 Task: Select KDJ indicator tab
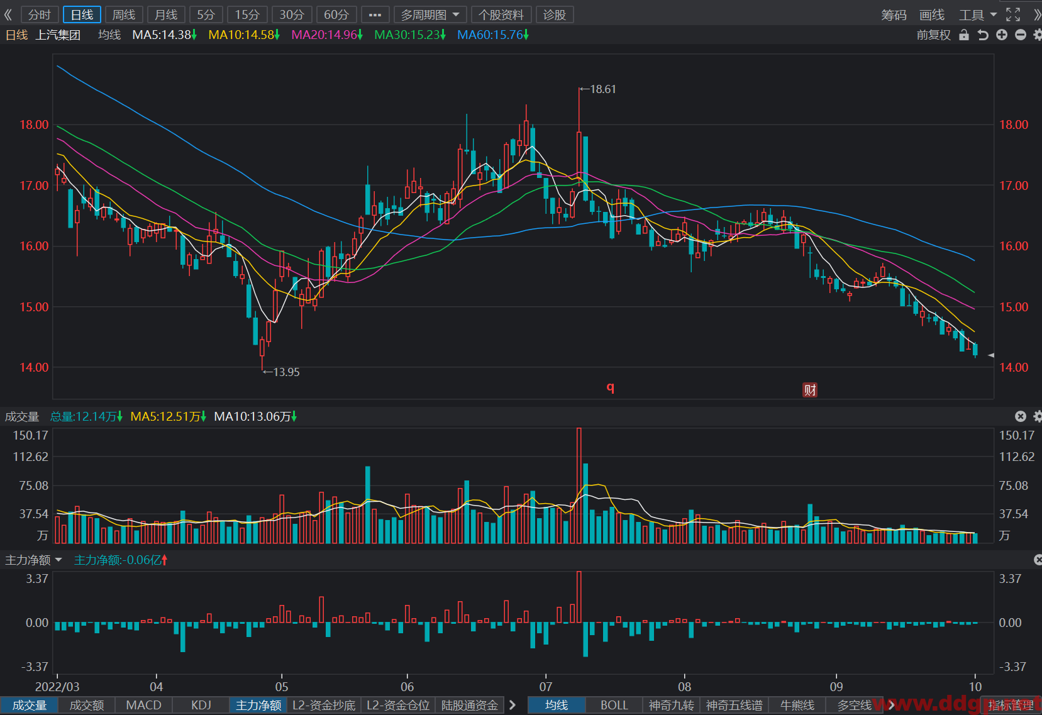pyautogui.click(x=201, y=706)
